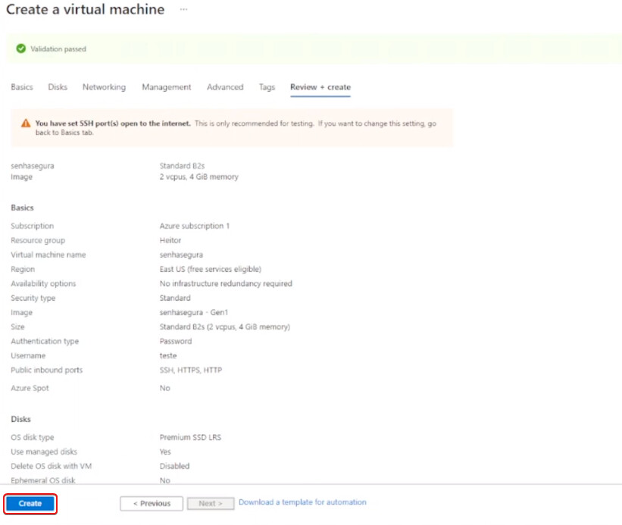The width and height of the screenshot is (622, 525).
Task: Click the 'Basics' section heading
Action: point(22,208)
